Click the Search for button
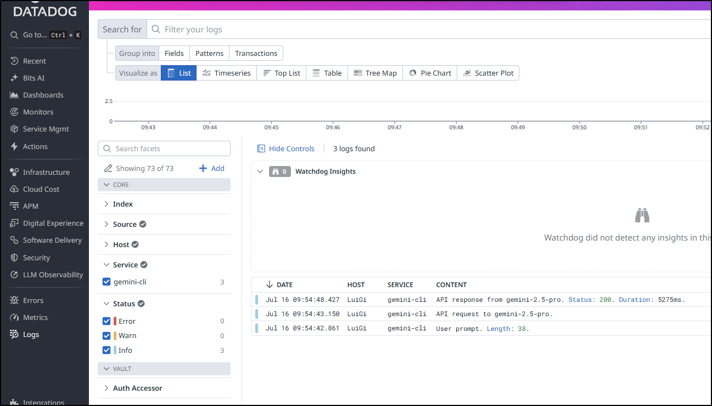The image size is (712, 406). click(122, 30)
